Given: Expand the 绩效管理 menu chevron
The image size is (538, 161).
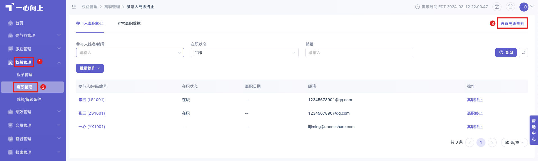Looking at the screenshot, I should [59, 112].
